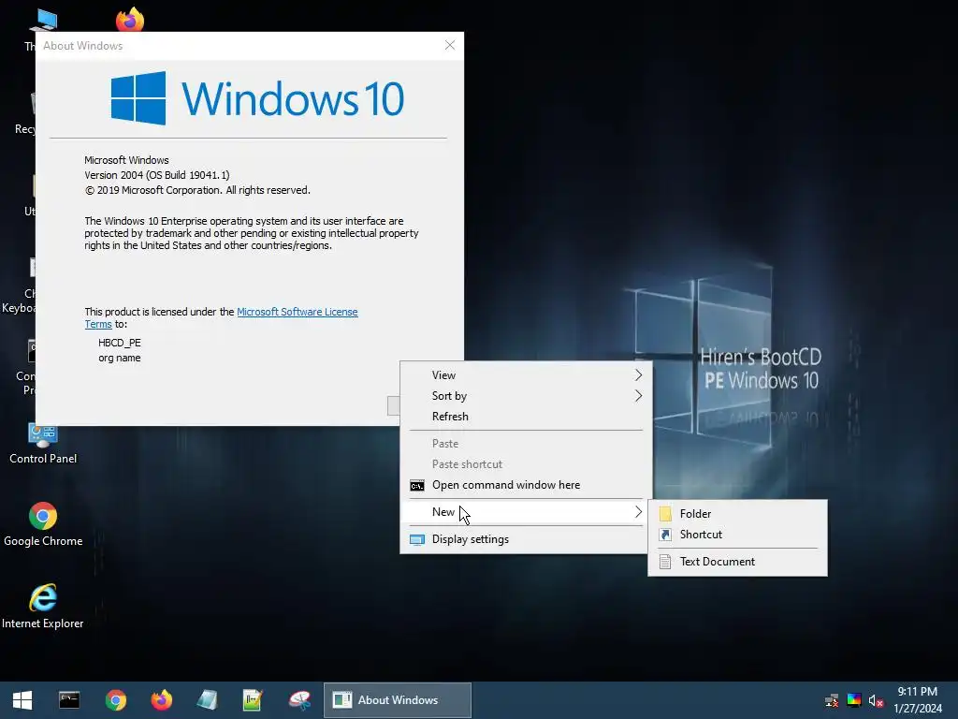Click the Terms link in About Windows
This screenshot has width=958, height=719.
[x=97, y=324]
